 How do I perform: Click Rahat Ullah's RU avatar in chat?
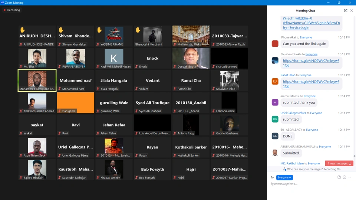click(x=275, y=81)
